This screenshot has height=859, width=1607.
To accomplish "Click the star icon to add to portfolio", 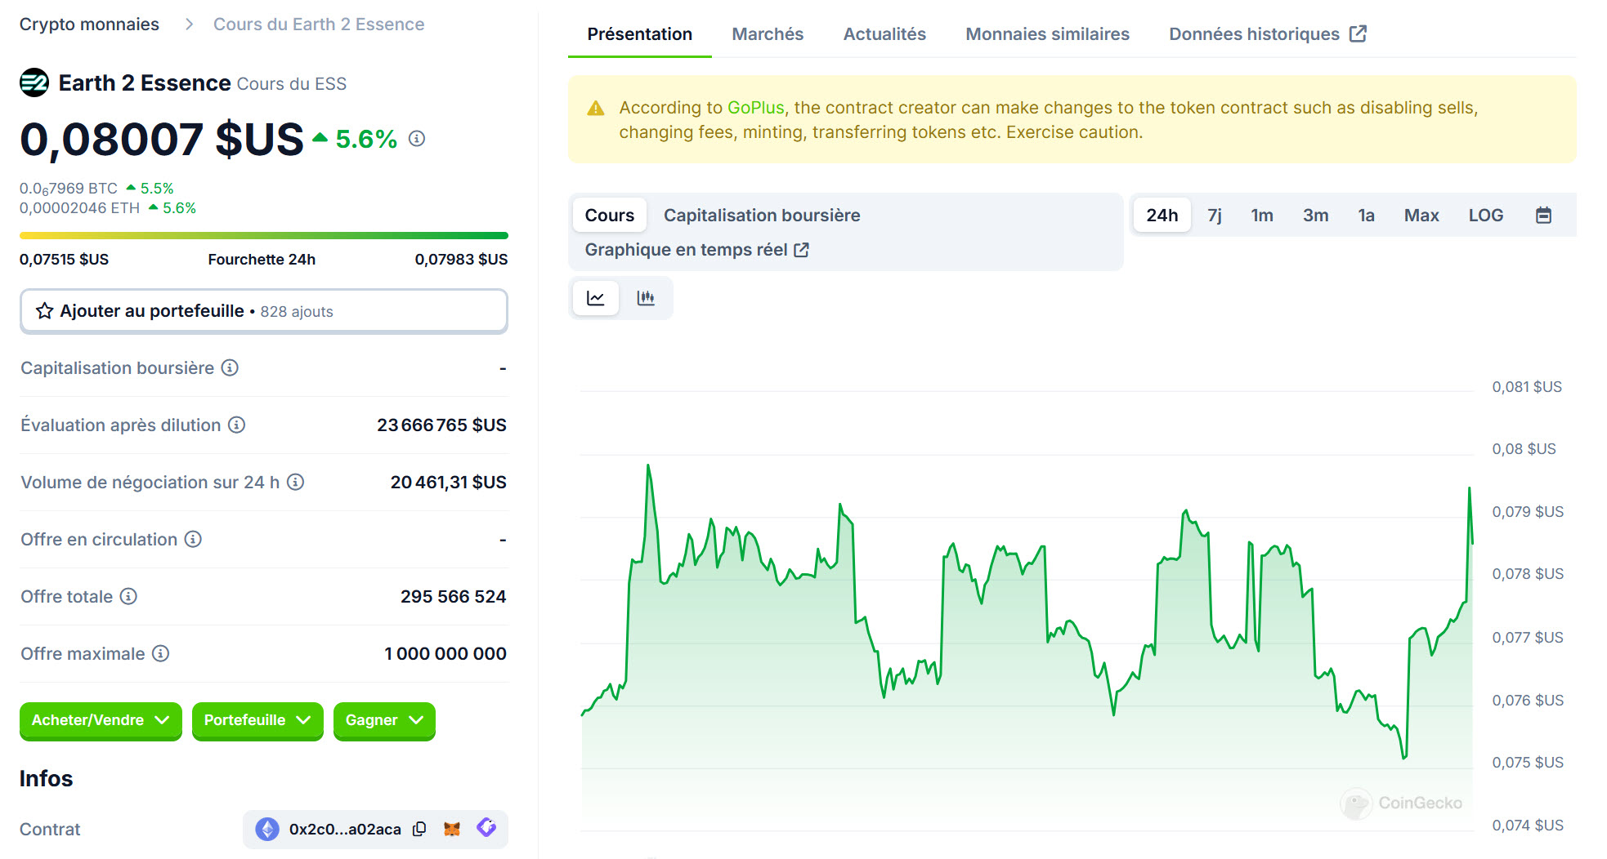I will click(45, 311).
